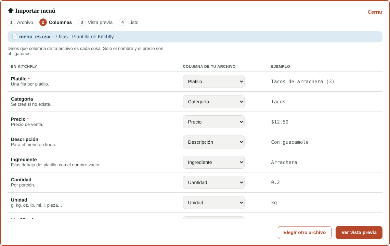Click the 'g, kg, oz, lb, ml, l, pieza…' hint

(x=37, y=205)
